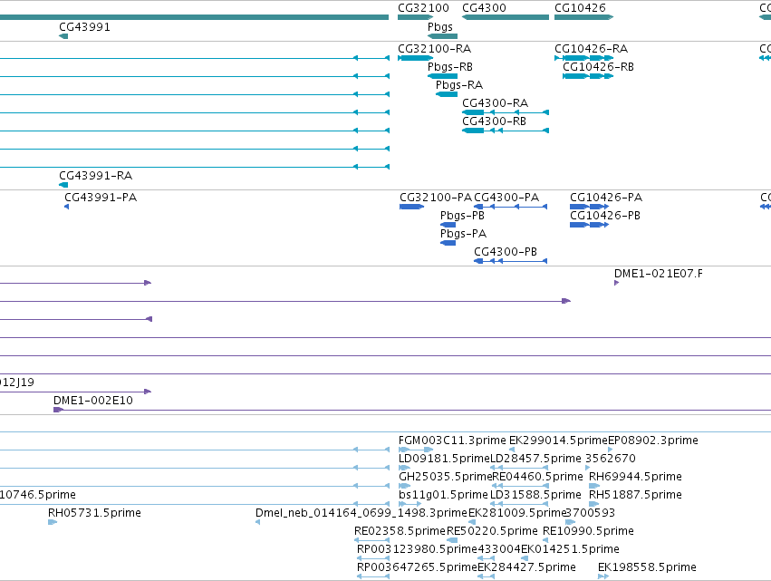Select the RE10990.5prime EST label
Viewport: 771px width, 581px height.
(x=588, y=531)
